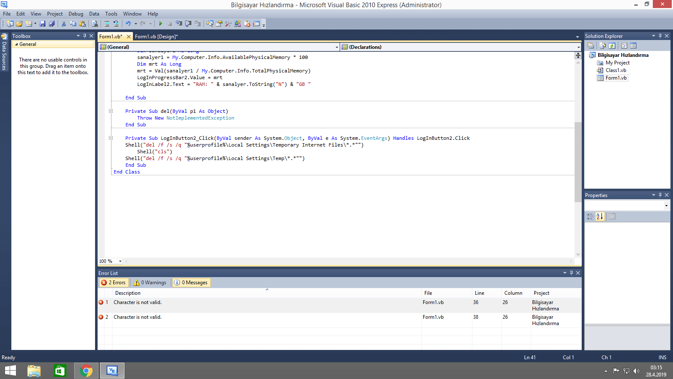Open the Debug menu
Viewport: 673px width, 379px height.
76,14
